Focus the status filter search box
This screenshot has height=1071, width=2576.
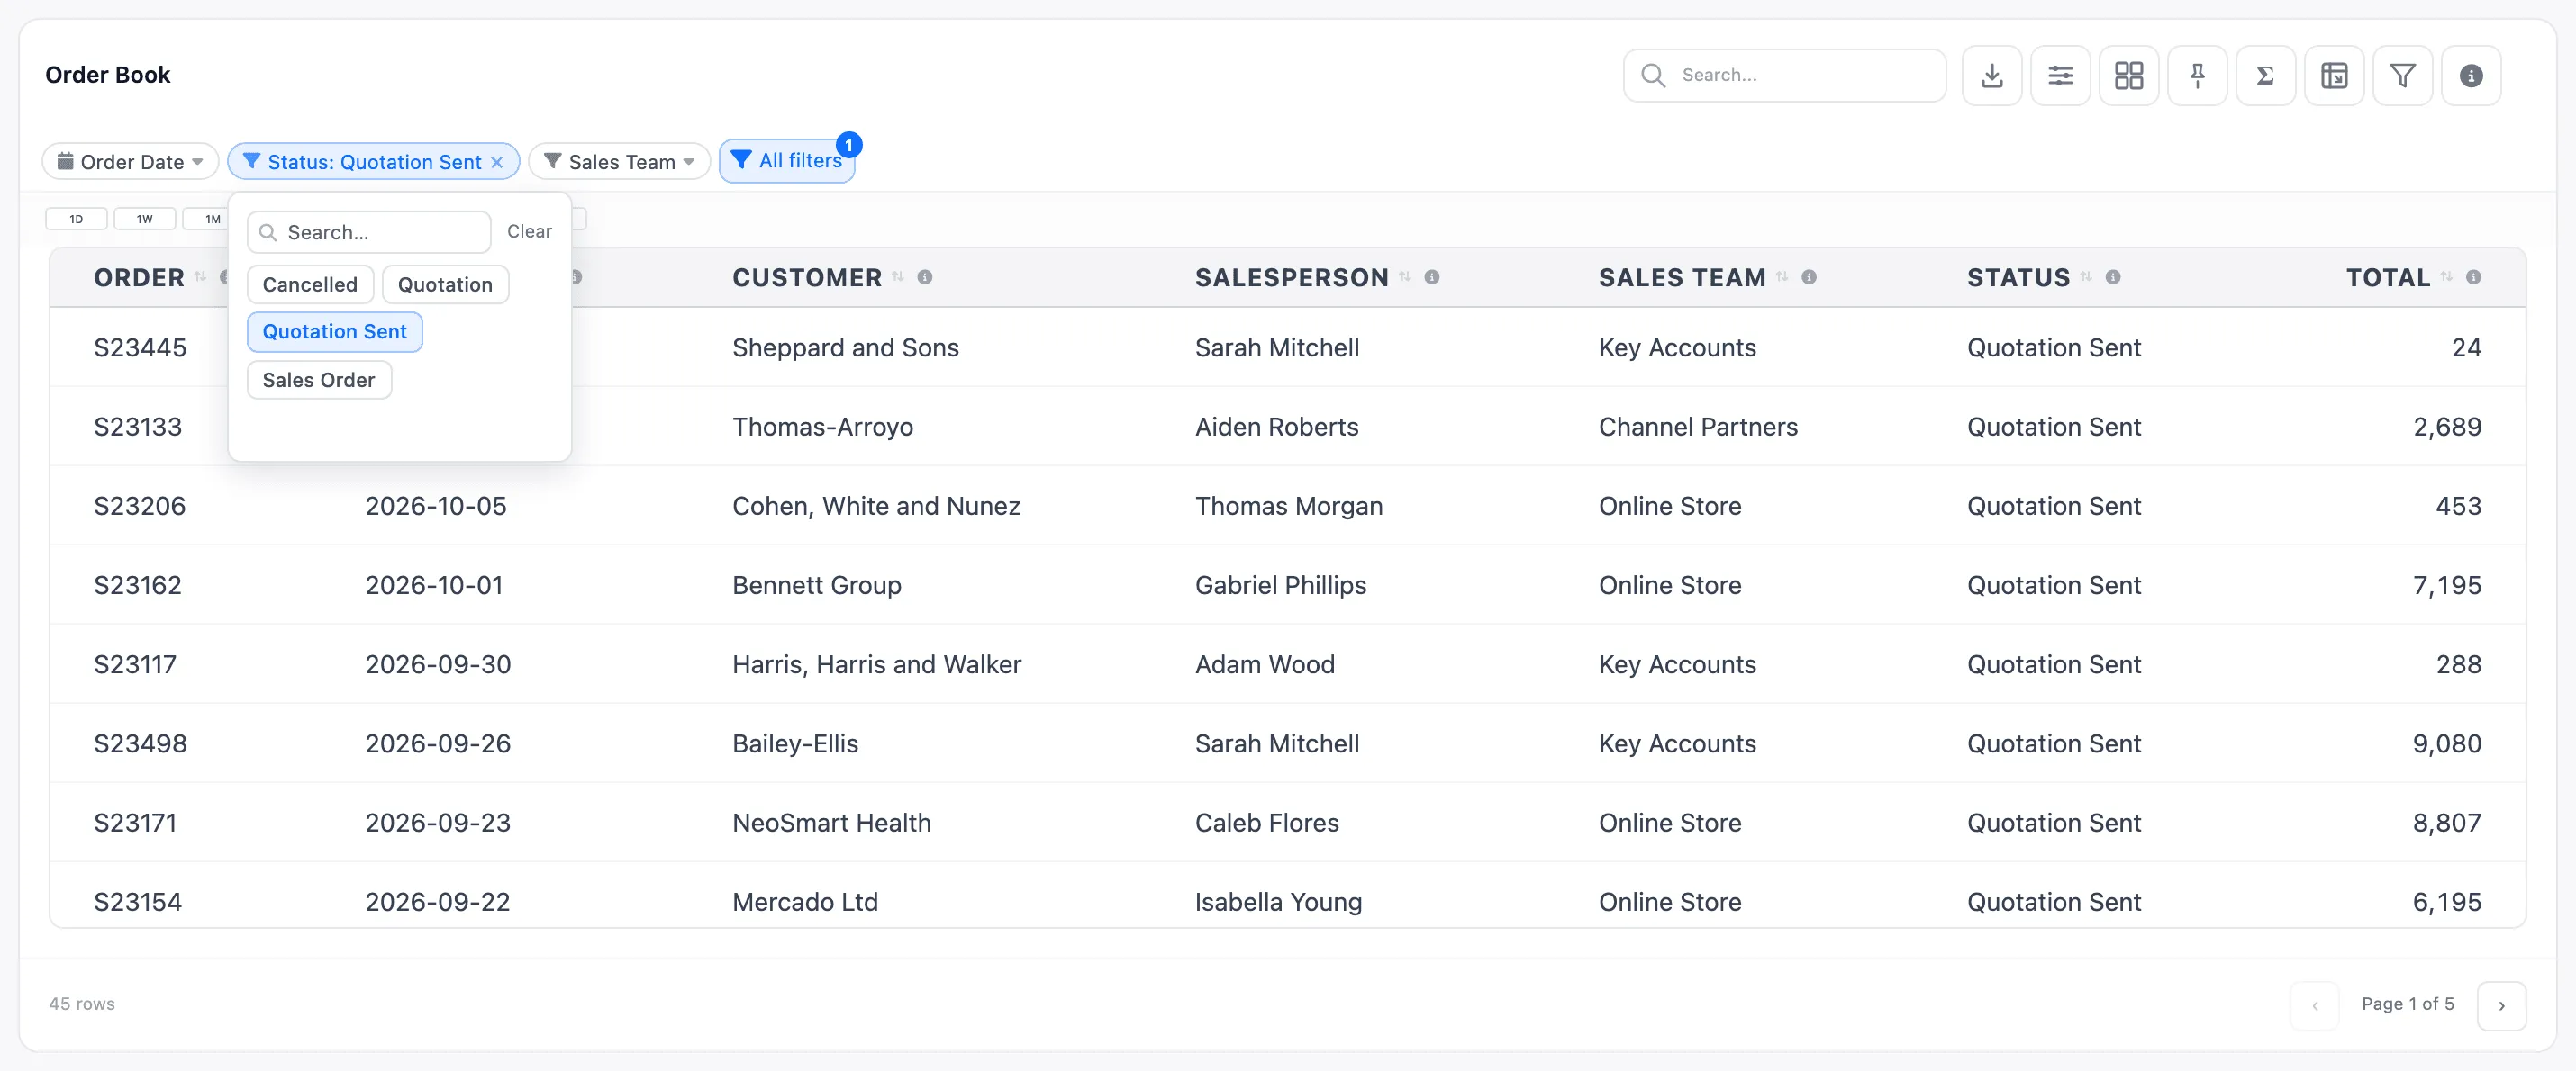[369, 232]
